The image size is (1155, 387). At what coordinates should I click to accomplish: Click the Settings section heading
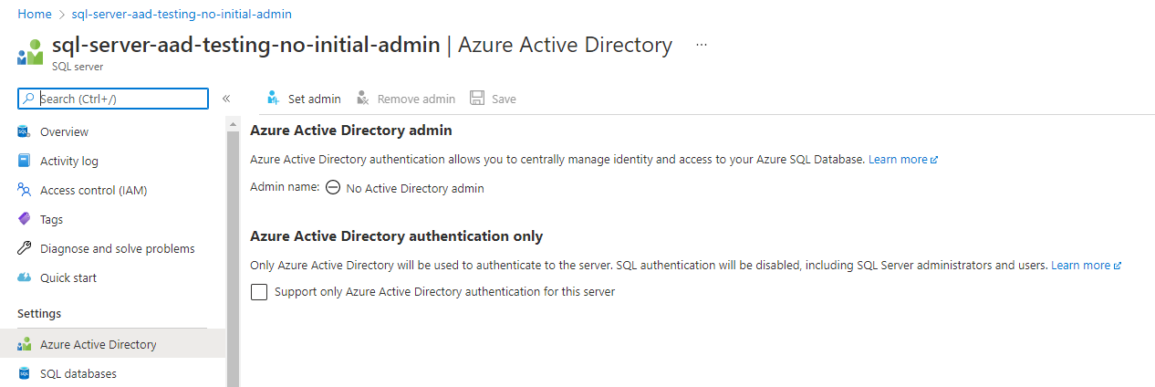tap(39, 314)
